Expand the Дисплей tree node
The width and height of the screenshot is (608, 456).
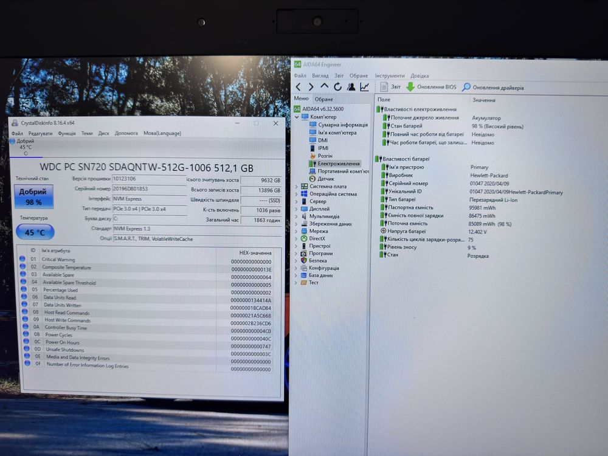(x=296, y=209)
